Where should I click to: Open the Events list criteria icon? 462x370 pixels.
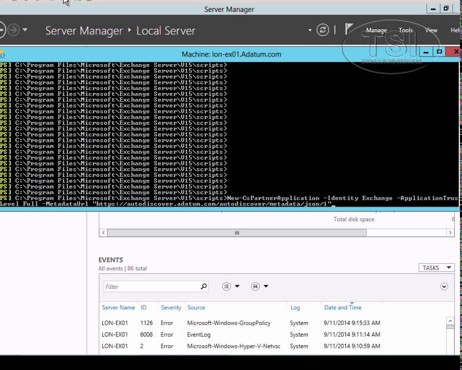[x=226, y=286]
